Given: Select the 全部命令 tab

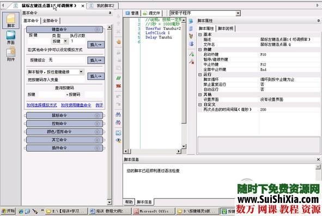Looking at the screenshot, I should (50, 21).
